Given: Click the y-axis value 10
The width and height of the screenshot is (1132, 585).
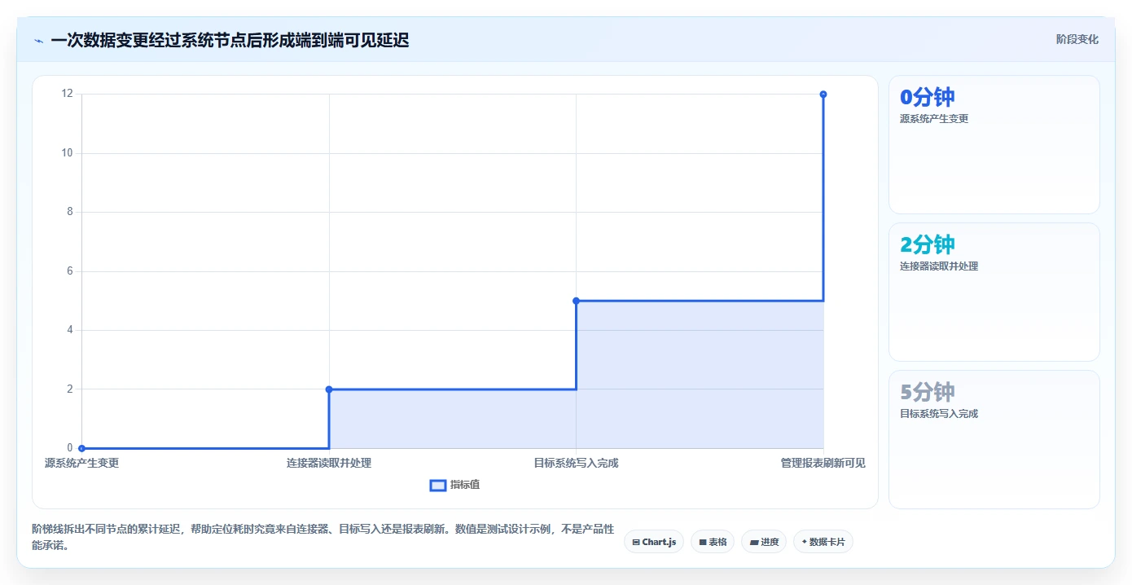Looking at the screenshot, I should 67,153.
